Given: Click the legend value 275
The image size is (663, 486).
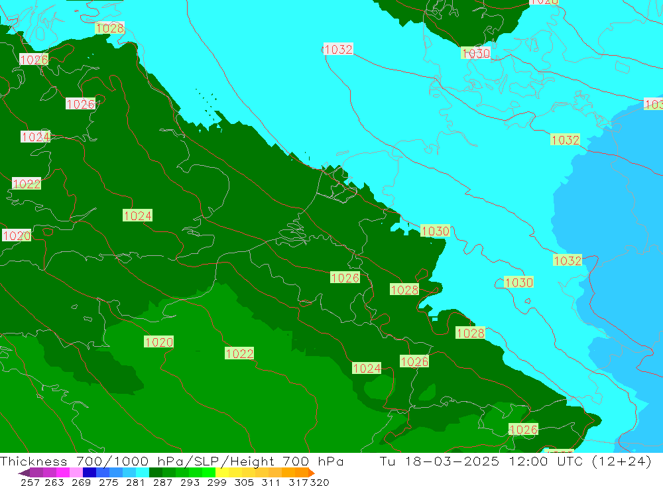Looking at the screenshot, I should click(108, 482).
